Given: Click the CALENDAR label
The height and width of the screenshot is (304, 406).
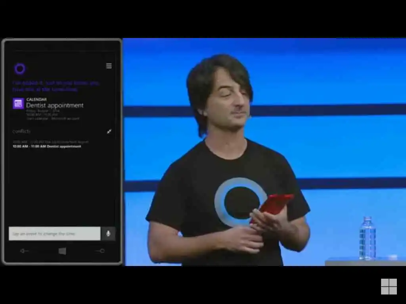Looking at the screenshot, I should coord(36,99).
